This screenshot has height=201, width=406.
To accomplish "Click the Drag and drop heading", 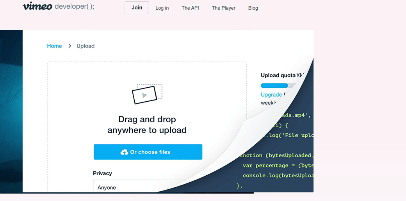I will [147, 125].
